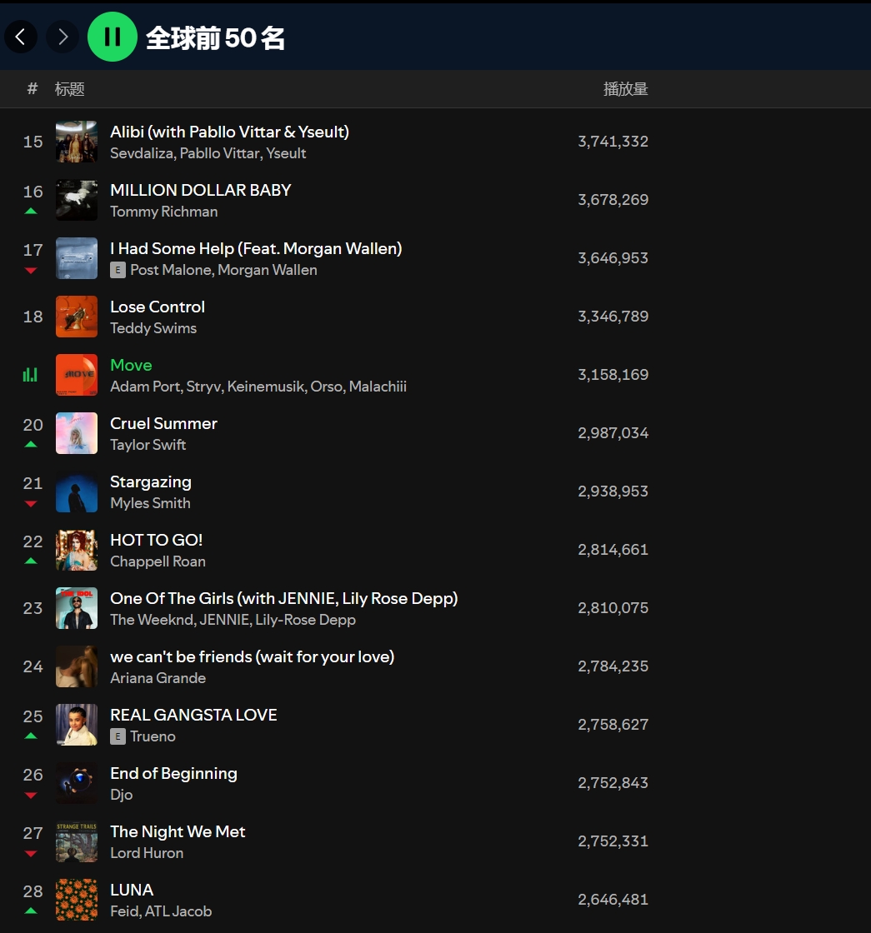
Task: Open artist Taylor Swift
Action: coord(148,445)
